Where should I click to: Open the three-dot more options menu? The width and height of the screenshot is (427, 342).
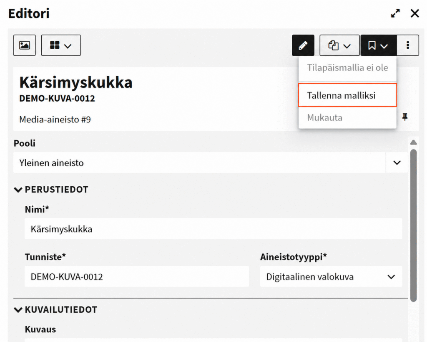click(x=408, y=45)
